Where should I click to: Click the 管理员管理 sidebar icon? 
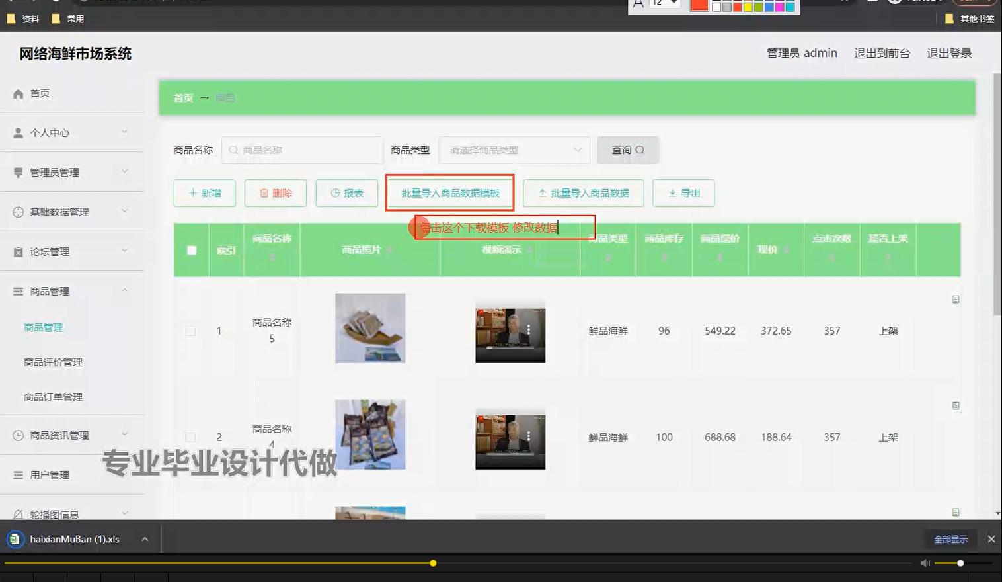coord(18,172)
